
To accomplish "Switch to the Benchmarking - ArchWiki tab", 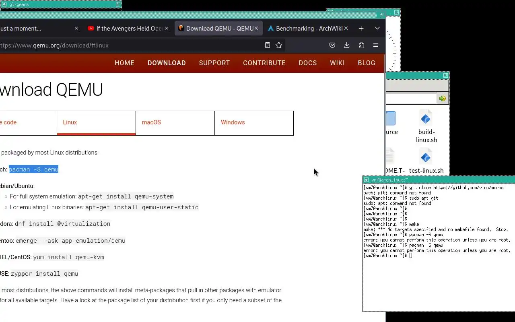I will click(x=309, y=28).
